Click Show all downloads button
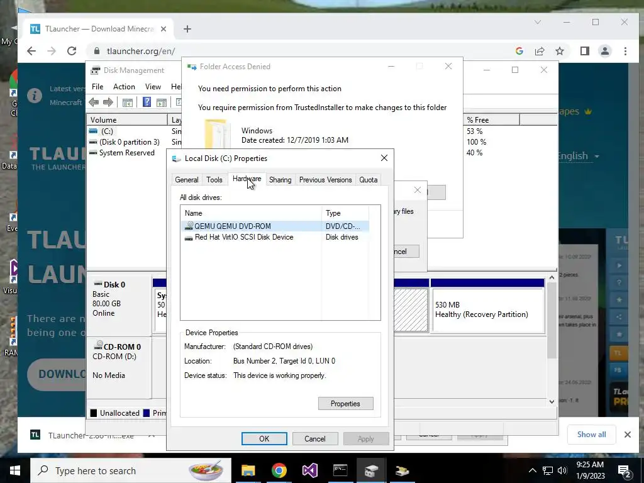Screen dimensions: 644x483 [591, 435]
